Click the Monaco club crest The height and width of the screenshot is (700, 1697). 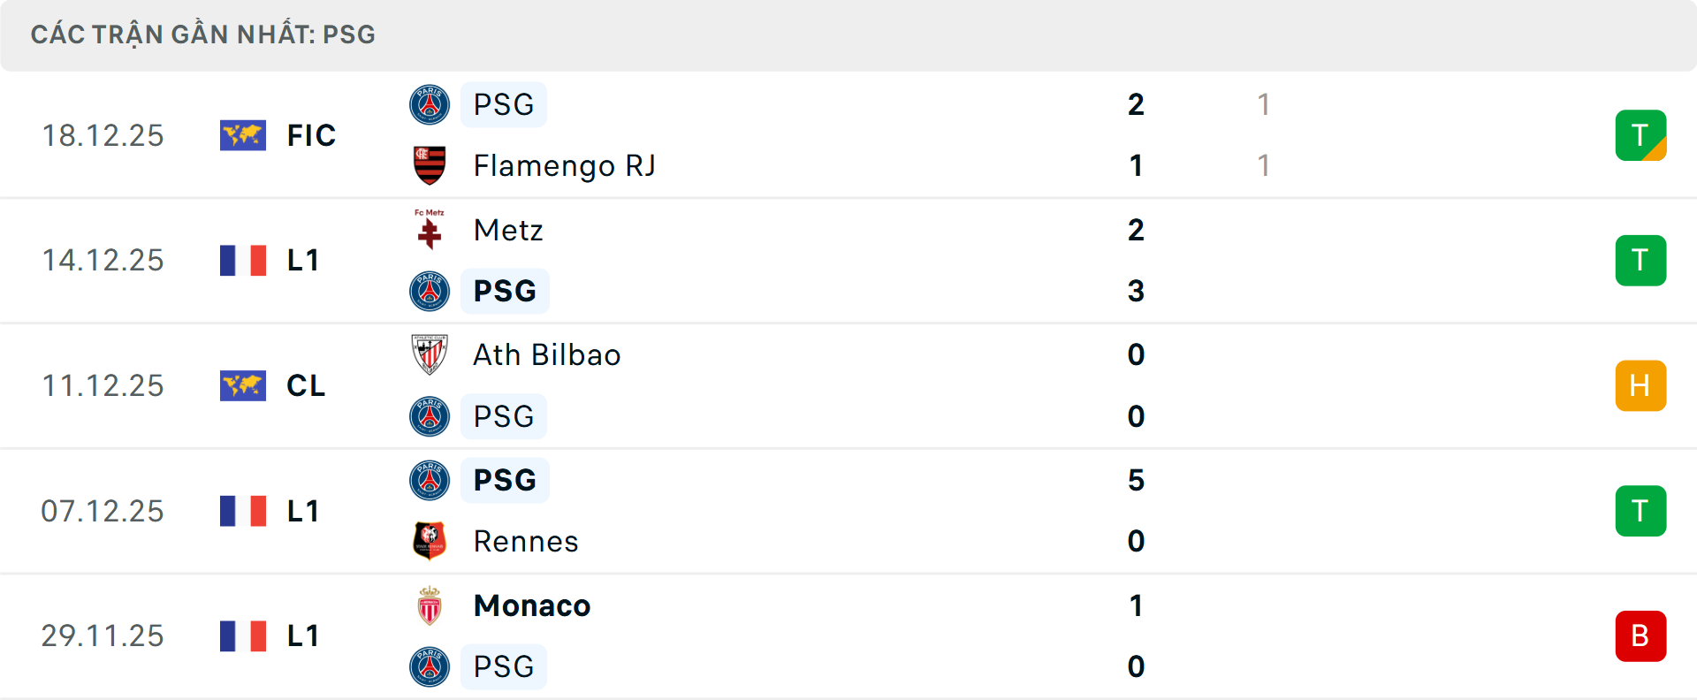430,605
